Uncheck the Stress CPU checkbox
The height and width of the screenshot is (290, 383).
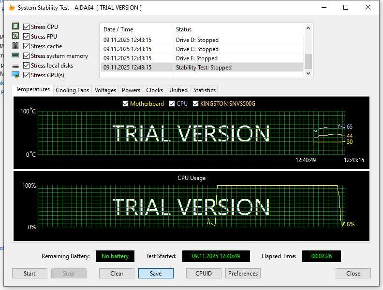click(26, 27)
